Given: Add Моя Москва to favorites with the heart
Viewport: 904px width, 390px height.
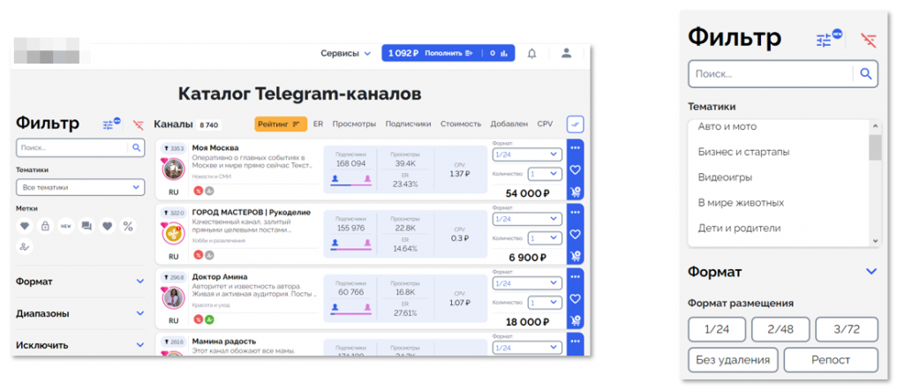Looking at the screenshot, I should pos(575,169).
